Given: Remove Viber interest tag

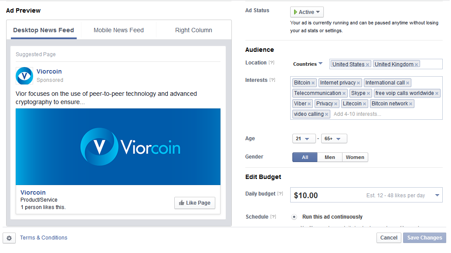Looking at the screenshot, I should tap(309, 104).
